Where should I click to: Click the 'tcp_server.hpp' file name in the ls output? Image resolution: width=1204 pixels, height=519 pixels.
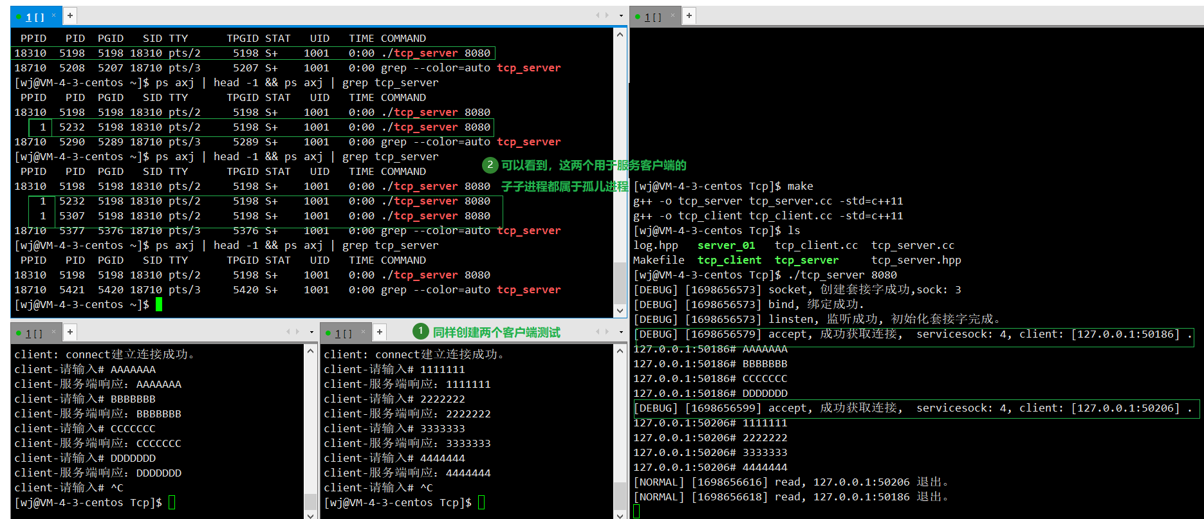916,260
